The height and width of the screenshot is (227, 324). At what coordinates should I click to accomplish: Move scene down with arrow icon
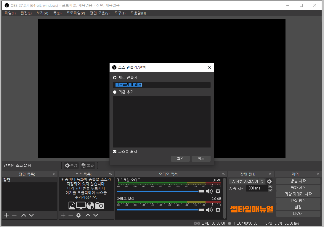[x=31, y=215]
